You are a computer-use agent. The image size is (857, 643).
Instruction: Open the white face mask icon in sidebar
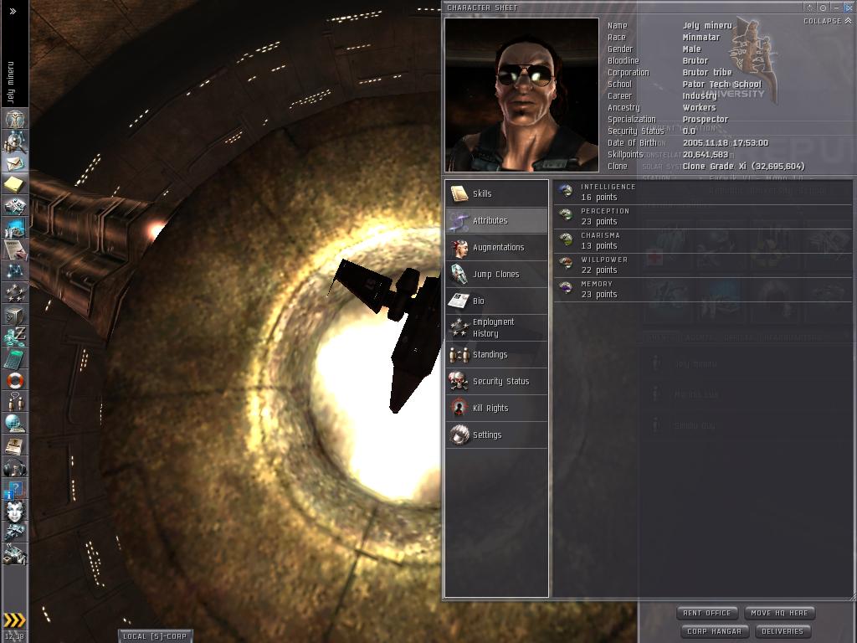click(x=15, y=512)
